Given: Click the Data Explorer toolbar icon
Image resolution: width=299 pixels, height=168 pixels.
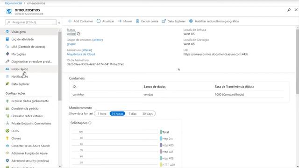Looking at the screenshot, I should (164, 21).
